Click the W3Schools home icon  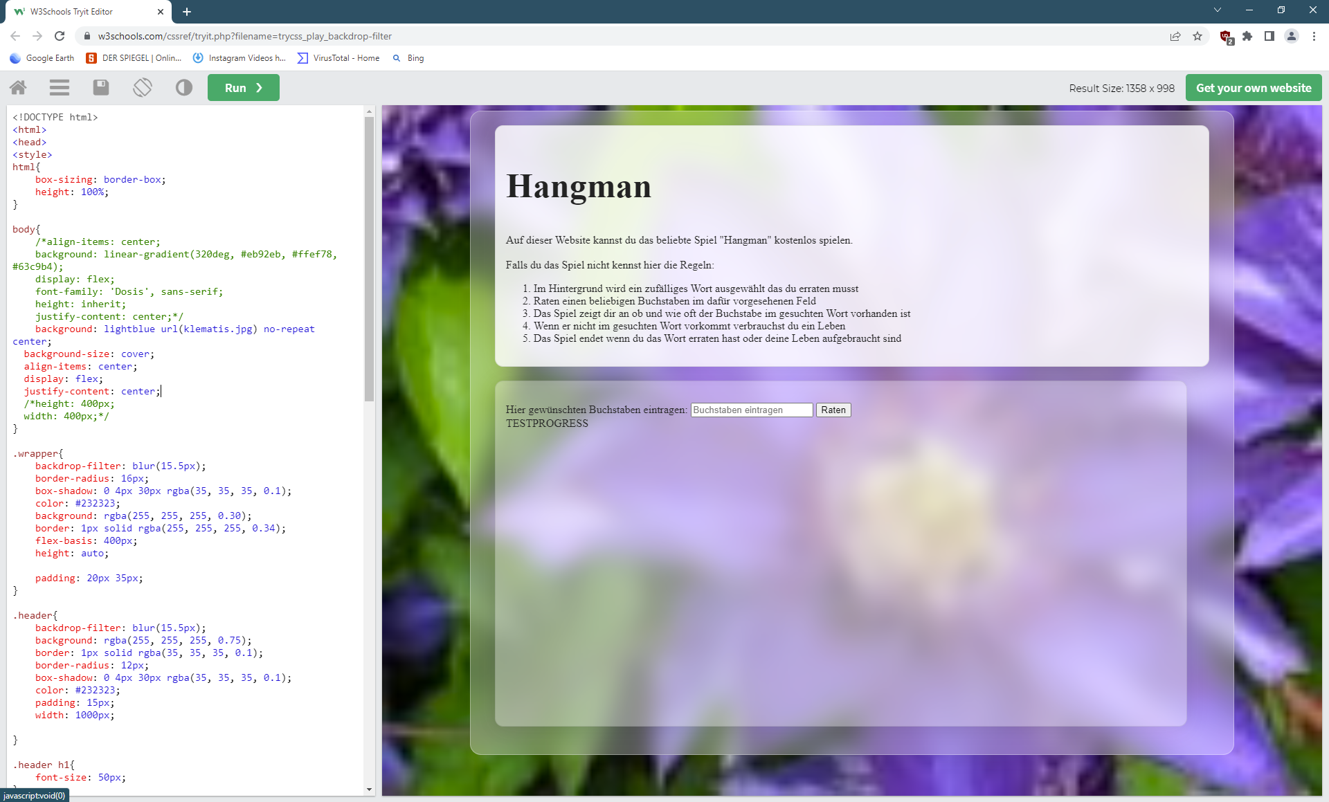[19, 87]
